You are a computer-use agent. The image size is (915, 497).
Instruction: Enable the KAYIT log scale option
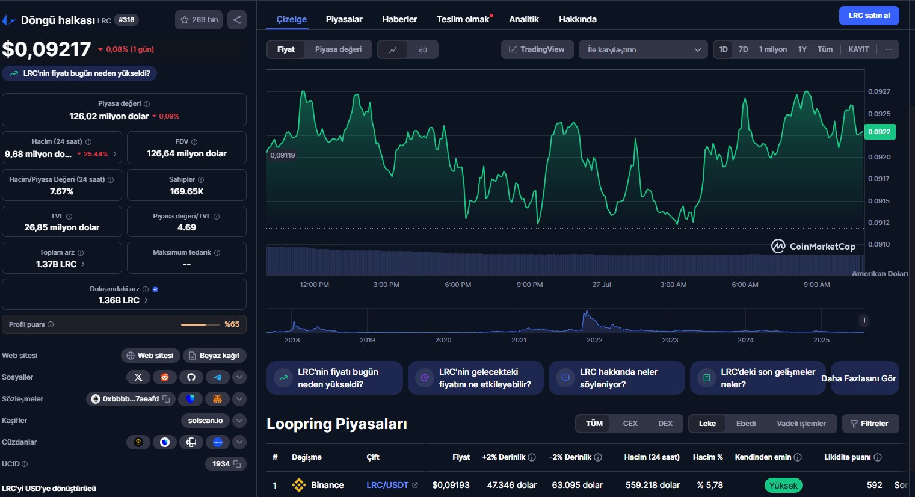[858, 49]
